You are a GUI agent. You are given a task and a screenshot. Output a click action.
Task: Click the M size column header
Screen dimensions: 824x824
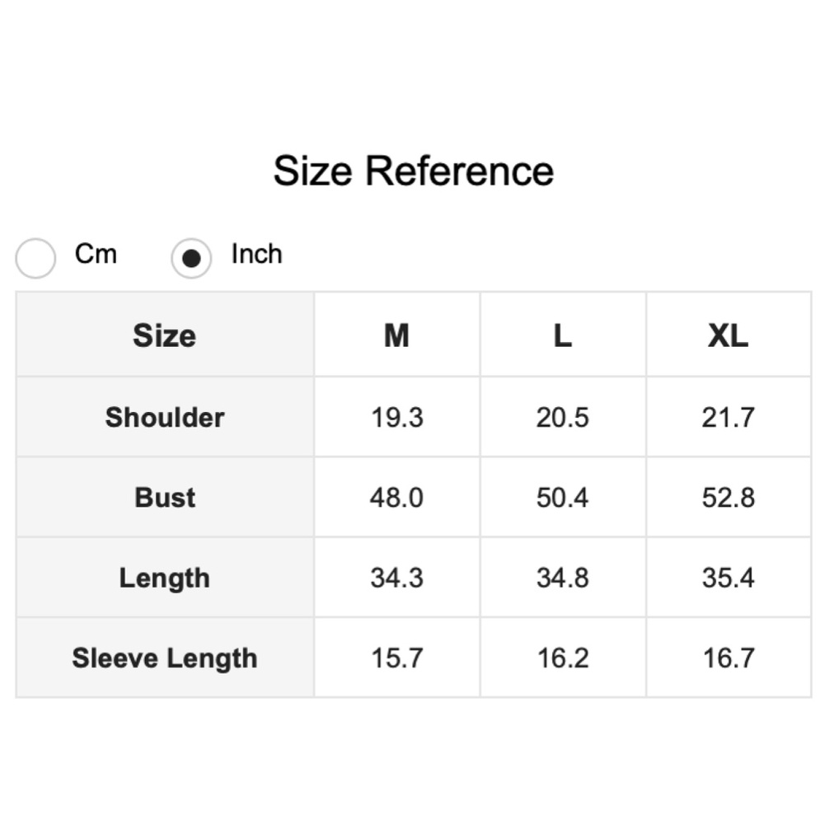click(x=396, y=335)
